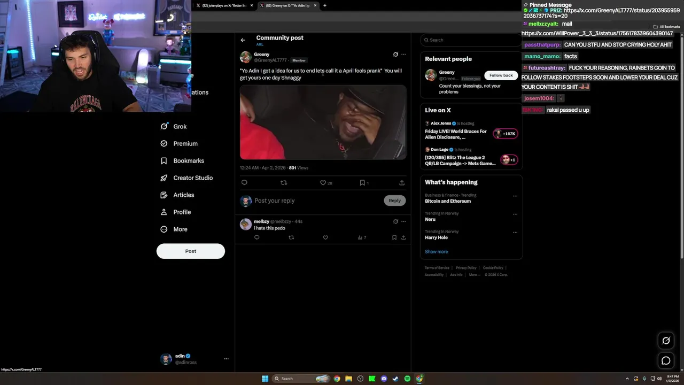The image size is (684, 385).
Task: Click the Reply button
Action: 394,201
